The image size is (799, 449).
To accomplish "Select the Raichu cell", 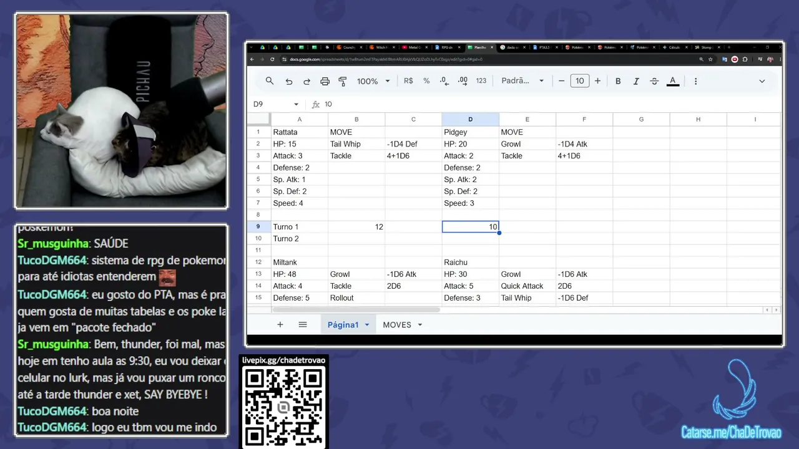I will (x=470, y=263).
